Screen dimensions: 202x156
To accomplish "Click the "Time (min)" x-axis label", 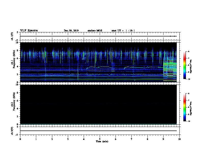I will point(102,141).
